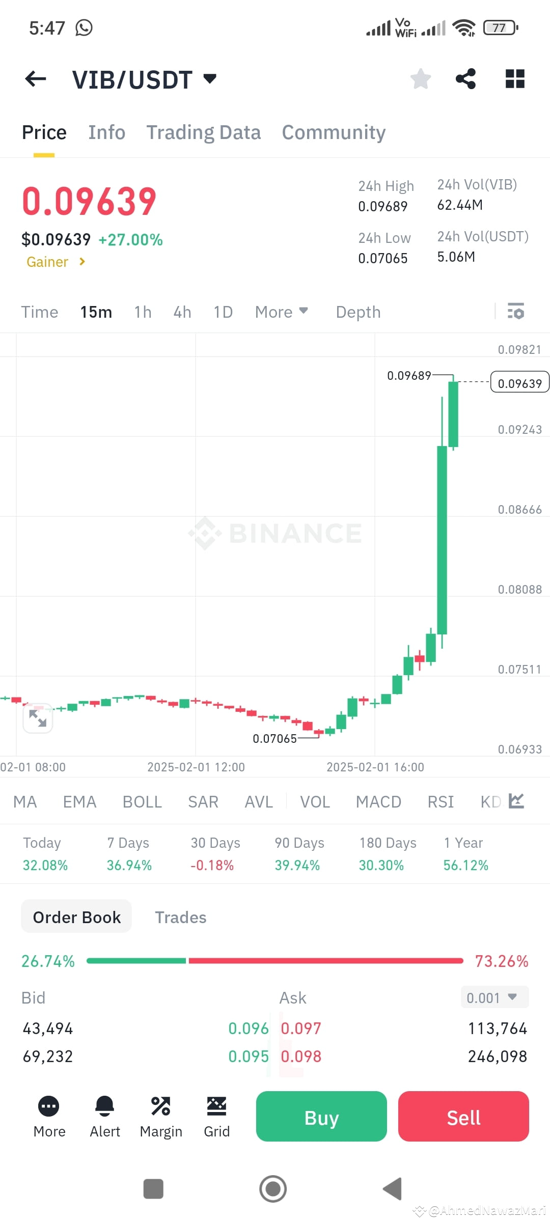
Task: Open the layout grid icon top right
Action: coord(514,78)
